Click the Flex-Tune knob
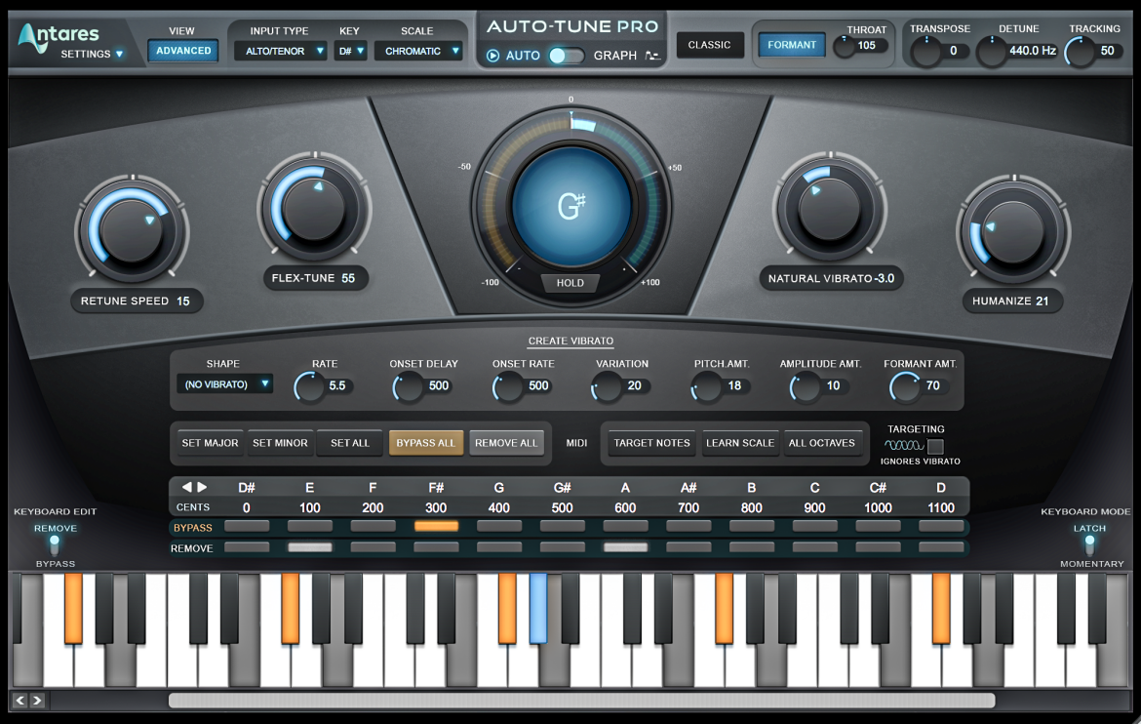Viewport: 1141px width, 724px height. point(314,209)
